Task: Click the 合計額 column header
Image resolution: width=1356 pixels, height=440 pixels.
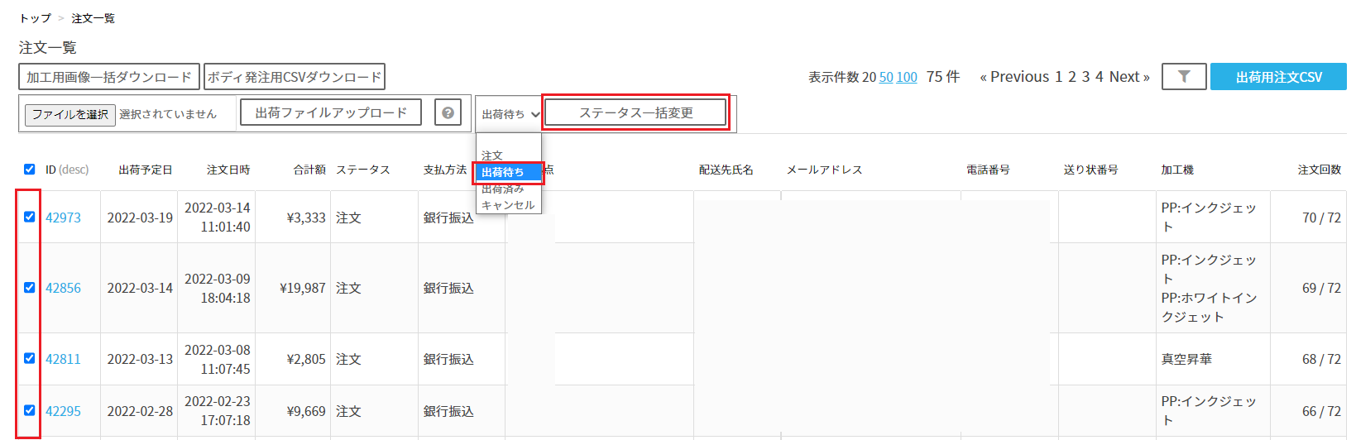Action: click(309, 170)
